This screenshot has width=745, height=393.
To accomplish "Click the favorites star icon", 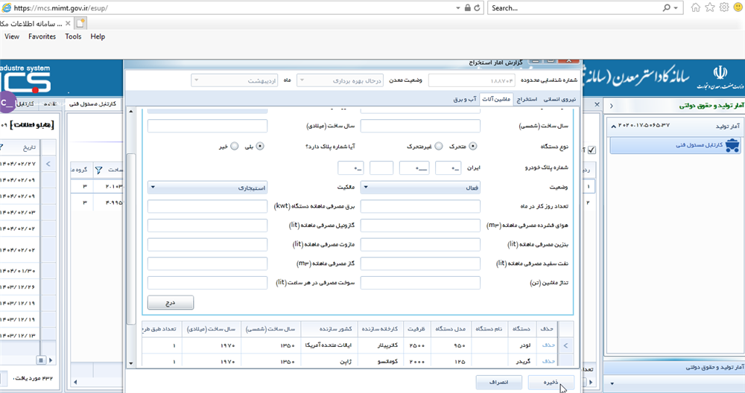I will click(709, 7).
